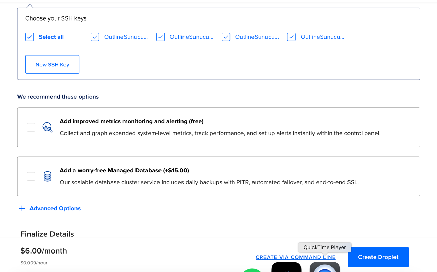437x272 pixels.
Task: Uncheck the first OutlineSunucu SSH key checkbox
Action: tap(95, 37)
